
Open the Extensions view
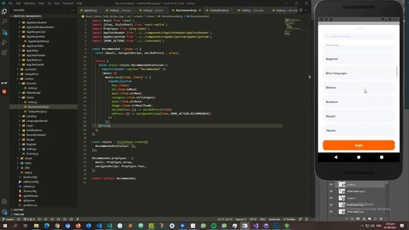[x=4, y=52]
